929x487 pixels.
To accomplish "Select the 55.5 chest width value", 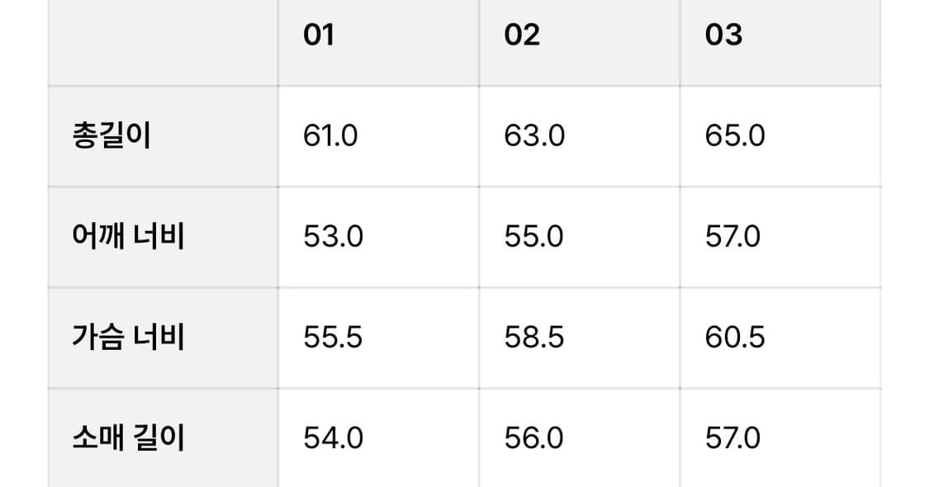I will click(333, 338).
